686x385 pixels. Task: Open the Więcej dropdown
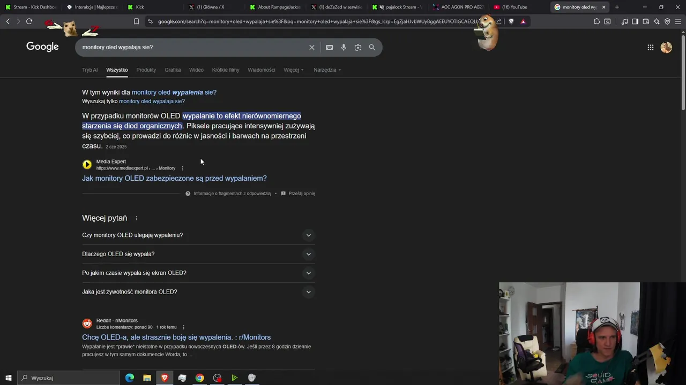coord(294,70)
